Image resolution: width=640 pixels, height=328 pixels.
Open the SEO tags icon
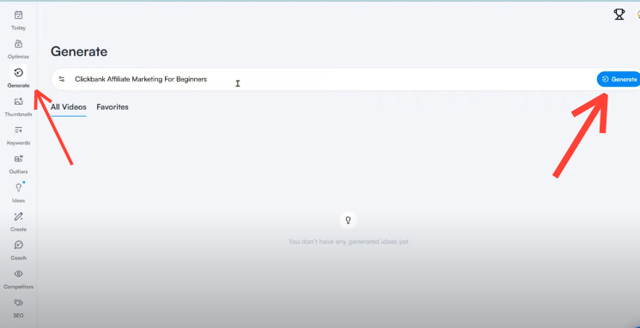point(18,303)
